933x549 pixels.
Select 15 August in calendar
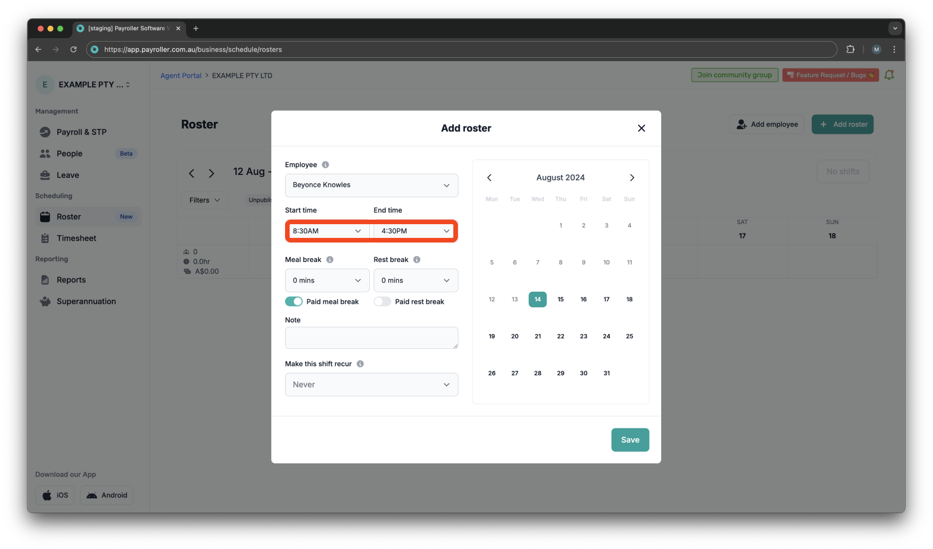[560, 299]
